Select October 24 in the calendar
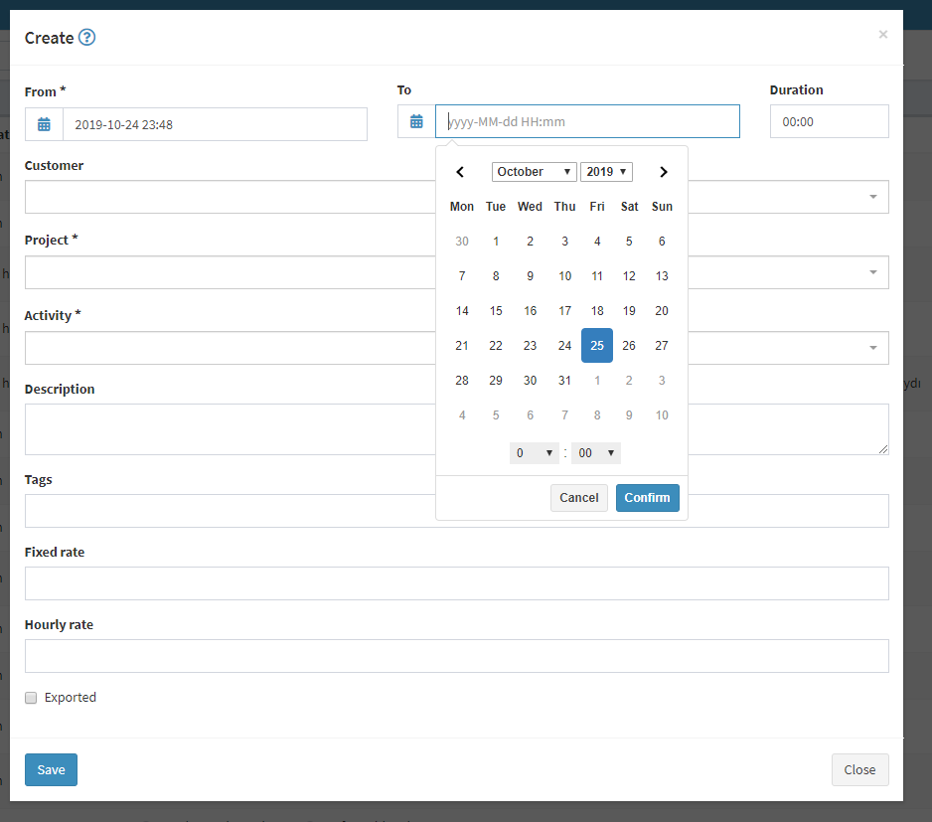This screenshot has width=932, height=822. pyautogui.click(x=564, y=345)
